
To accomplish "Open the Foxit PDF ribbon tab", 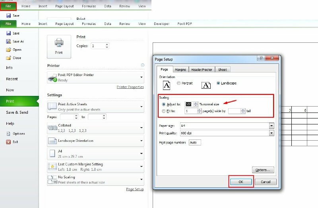I will [184, 24].
